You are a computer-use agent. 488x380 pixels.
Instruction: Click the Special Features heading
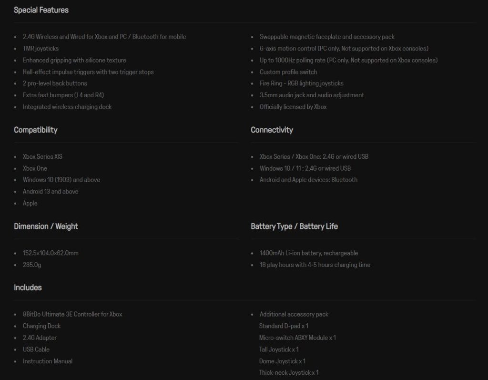pos(41,10)
